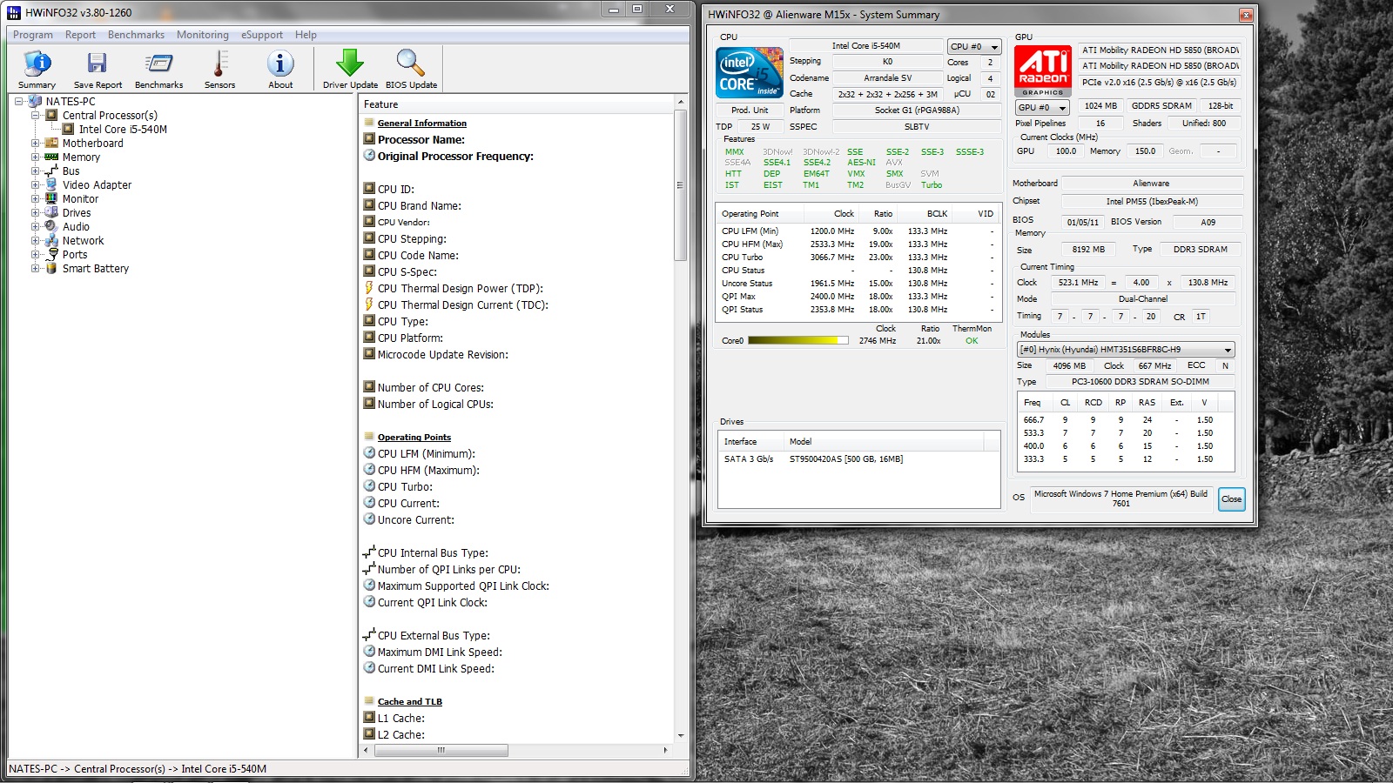Click the CPU Thermal Design Power lightning icon

[369, 288]
